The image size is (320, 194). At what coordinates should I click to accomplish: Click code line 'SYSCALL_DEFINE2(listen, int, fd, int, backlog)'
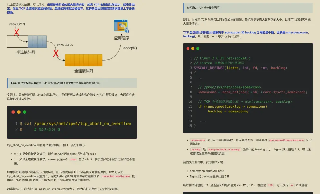click(x=240, y=68)
